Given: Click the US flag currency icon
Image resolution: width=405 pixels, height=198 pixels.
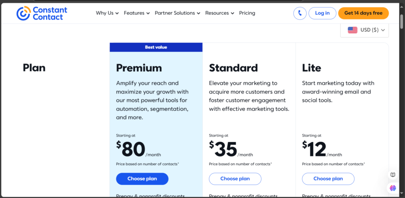Looking at the screenshot, I should coord(352,30).
